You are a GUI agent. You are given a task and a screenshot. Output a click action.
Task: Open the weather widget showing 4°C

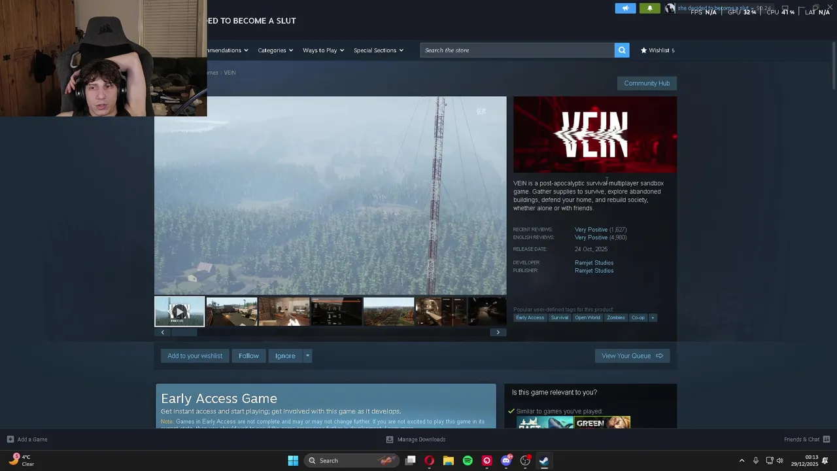pyautogui.click(x=21, y=460)
